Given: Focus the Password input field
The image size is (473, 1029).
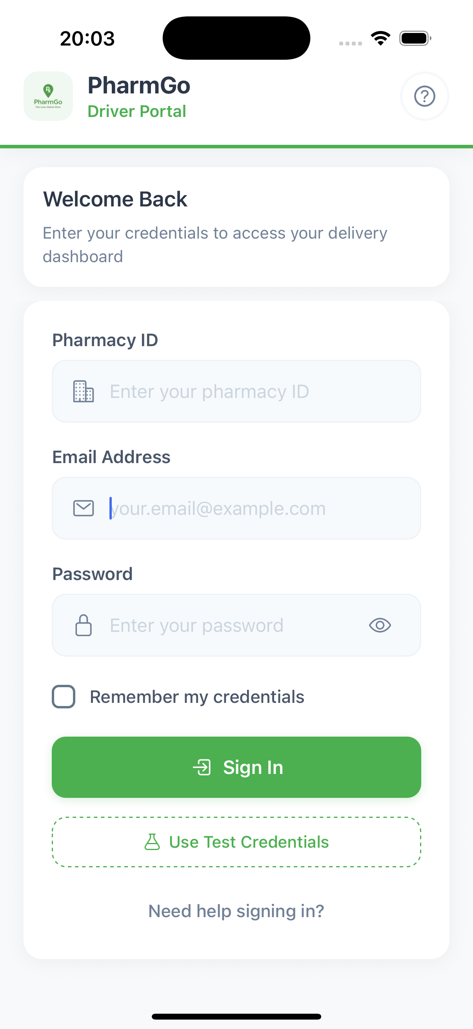Looking at the screenshot, I should pyautogui.click(x=231, y=625).
